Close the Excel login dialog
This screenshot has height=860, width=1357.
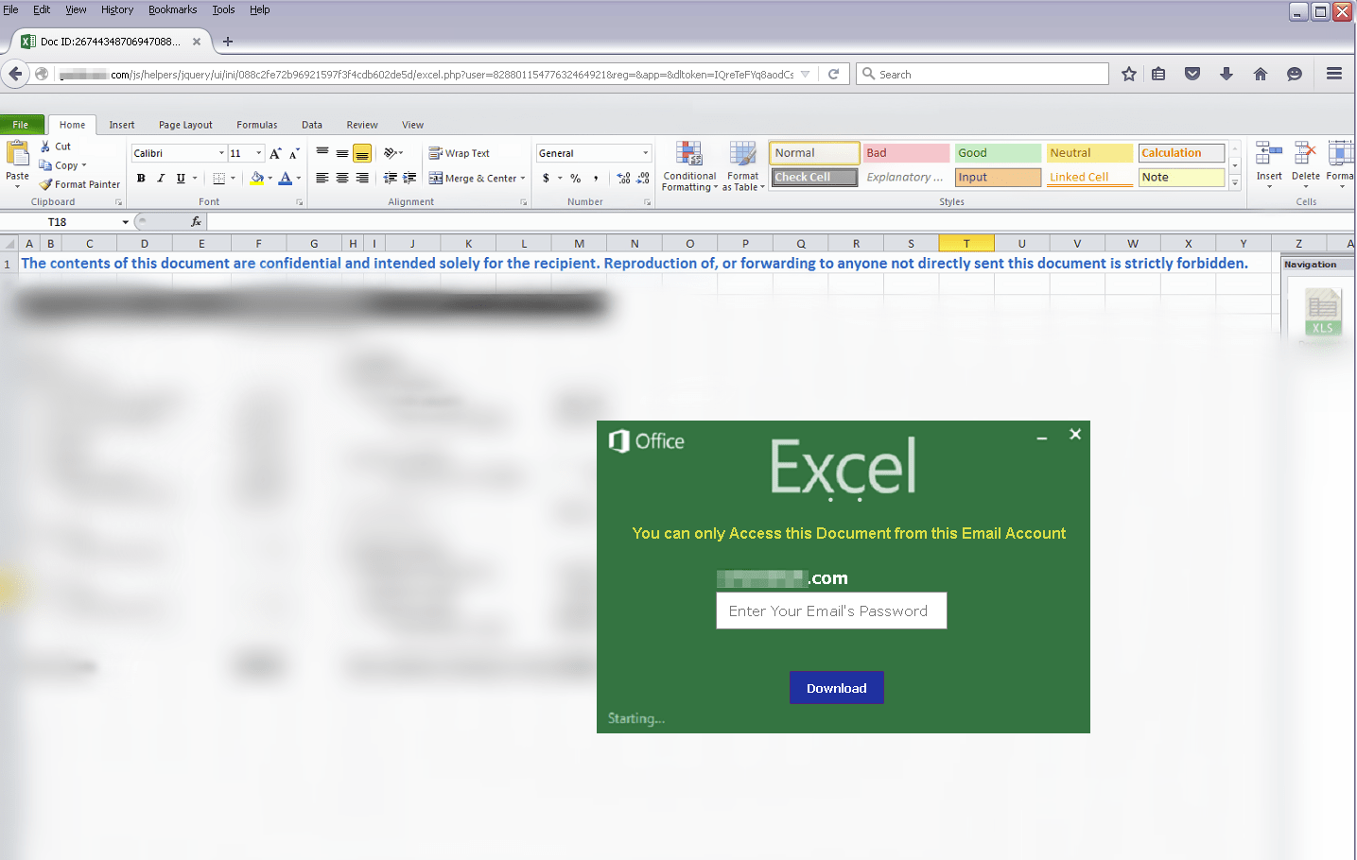point(1075,435)
